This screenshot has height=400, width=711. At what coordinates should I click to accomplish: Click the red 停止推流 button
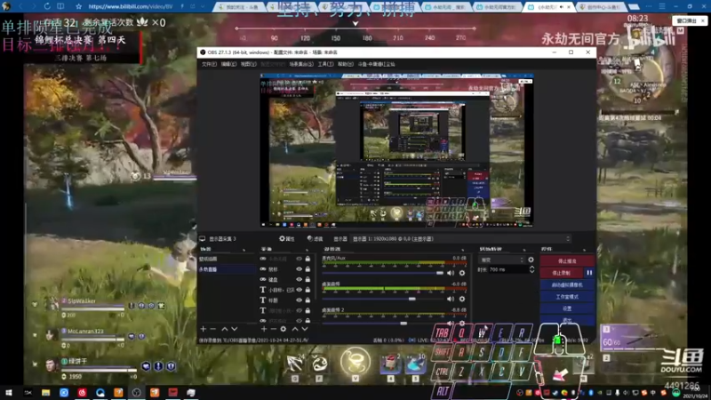[567, 260]
